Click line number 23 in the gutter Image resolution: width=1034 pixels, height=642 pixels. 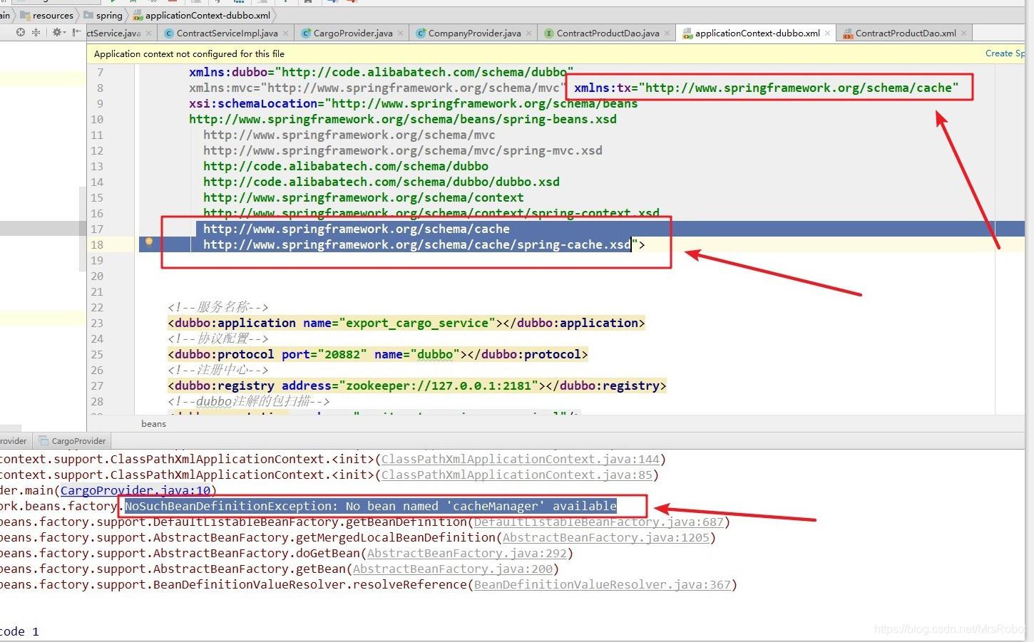97,323
